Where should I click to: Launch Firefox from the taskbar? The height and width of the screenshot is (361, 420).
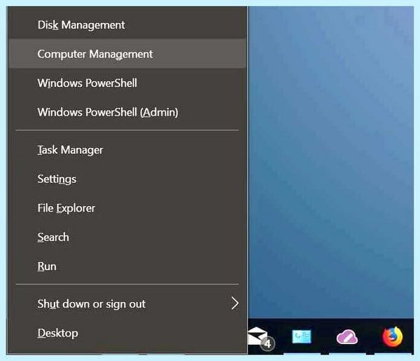coord(393,336)
